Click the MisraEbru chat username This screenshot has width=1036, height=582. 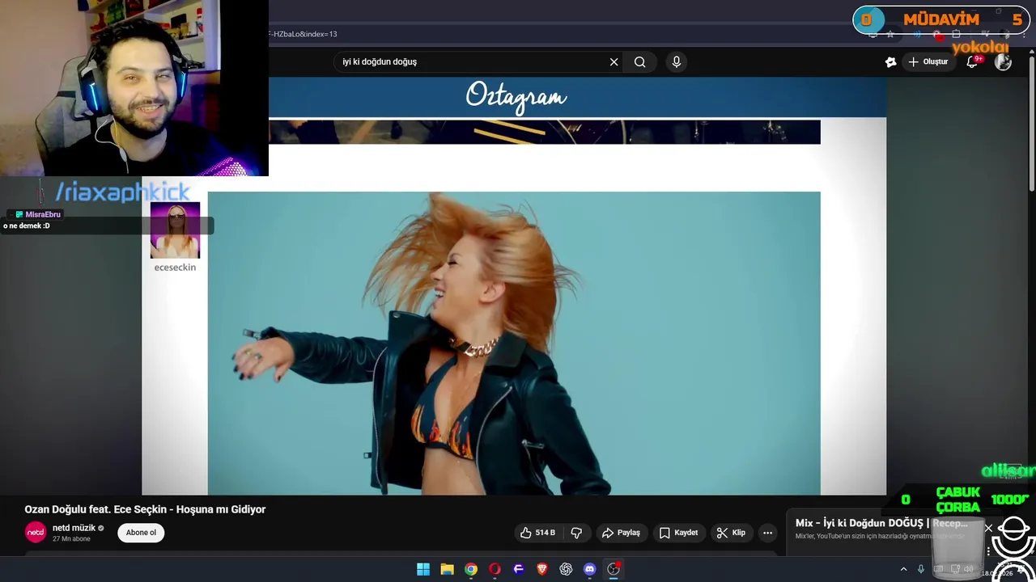coord(43,214)
